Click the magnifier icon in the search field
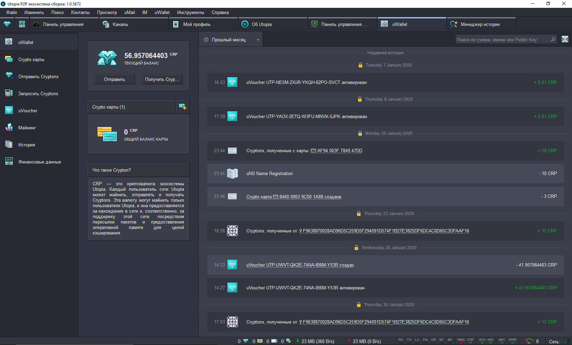This screenshot has height=345, width=572. pyautogui.click(x=553, y=40)
